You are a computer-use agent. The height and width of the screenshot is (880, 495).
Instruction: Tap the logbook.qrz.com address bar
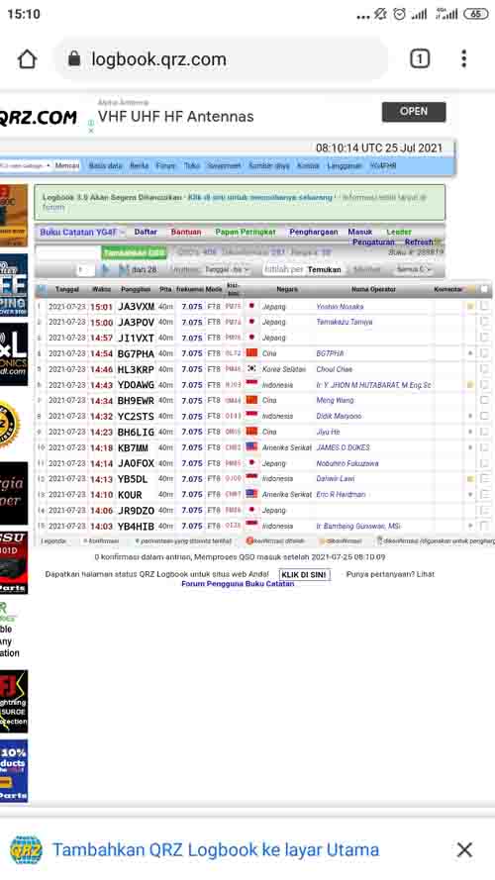221,59
